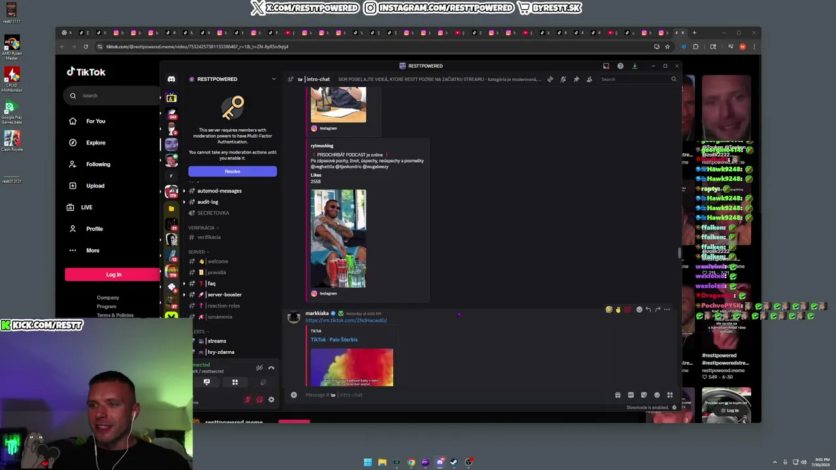Open Discord user settings gear
This screenshot has width=836, height=470.
271,399
